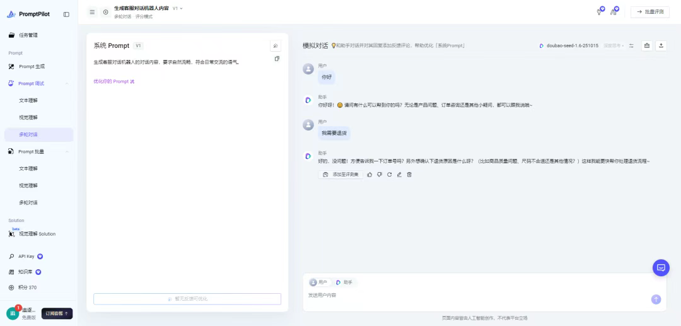Open the 深度思考 dropdown
The image size is (681, 326).
[614, 45]
